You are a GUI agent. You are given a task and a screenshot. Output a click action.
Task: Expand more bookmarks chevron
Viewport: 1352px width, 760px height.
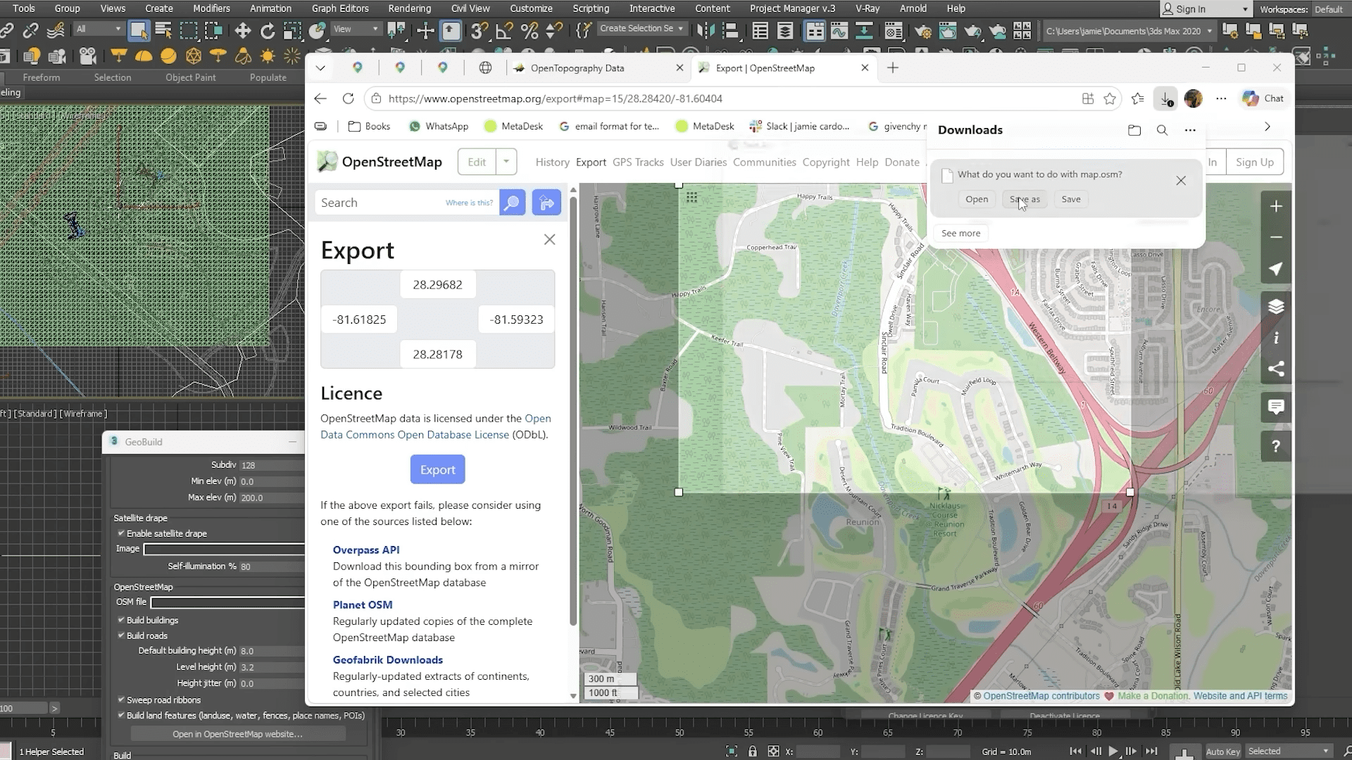(1267, 127)
